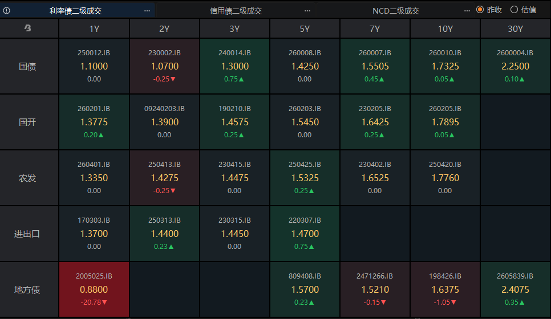Image resolution: width=551 pixels, height=319 pixels.
Task: Click the info icon beside 利率债二级成交
Action: 7,10
